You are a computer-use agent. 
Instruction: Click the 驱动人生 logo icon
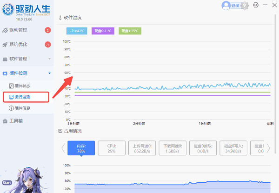pyautogui.click(x=8, y=8)
